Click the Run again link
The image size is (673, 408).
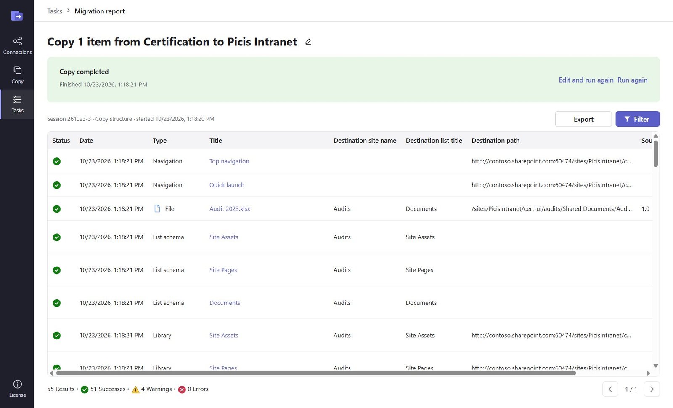point(633,80)
